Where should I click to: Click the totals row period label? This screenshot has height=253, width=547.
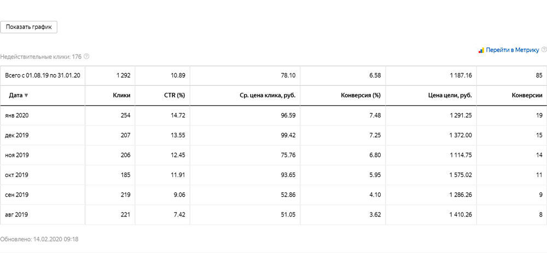click(43, 75)
